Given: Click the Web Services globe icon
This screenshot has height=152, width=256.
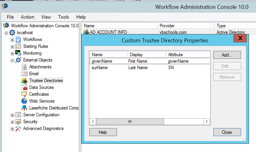Looking at the screenshot, I should point(24,101).
